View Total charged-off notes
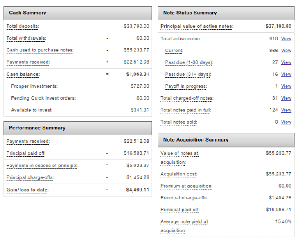This screenshot has width=298, height=239. 286,98
